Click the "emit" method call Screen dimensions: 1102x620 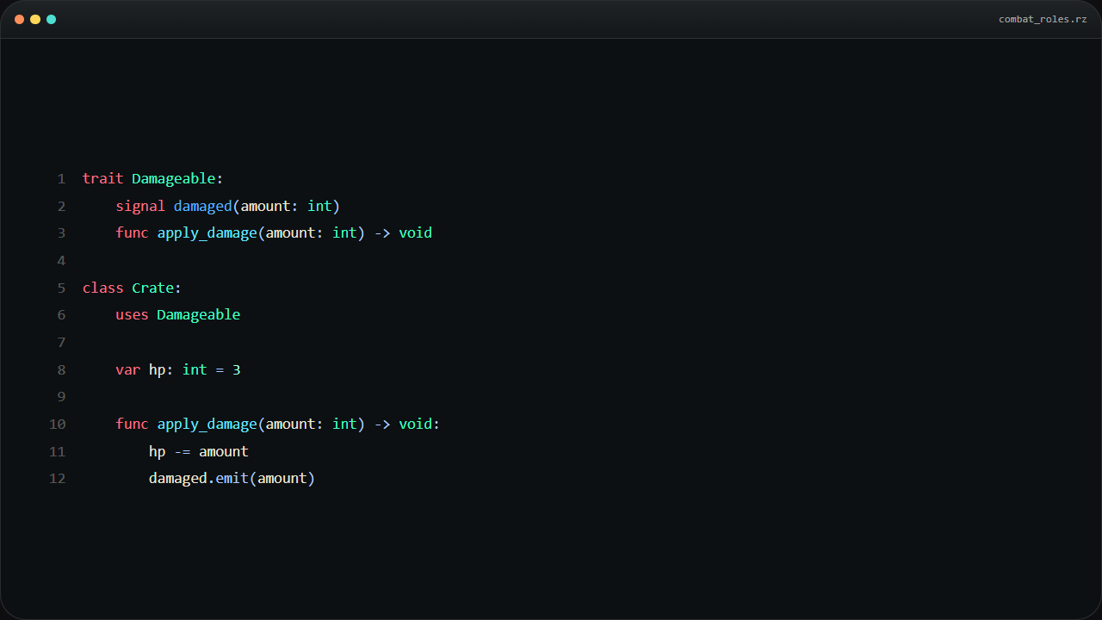point(232,478)
